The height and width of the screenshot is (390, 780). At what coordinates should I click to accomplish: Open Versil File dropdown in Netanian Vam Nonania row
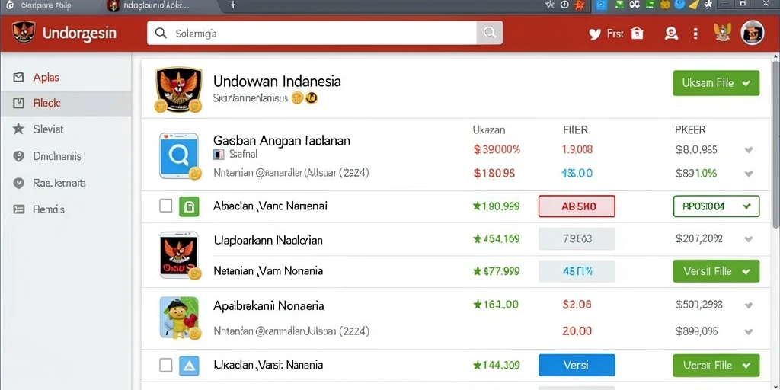click(x=716, y=271)
